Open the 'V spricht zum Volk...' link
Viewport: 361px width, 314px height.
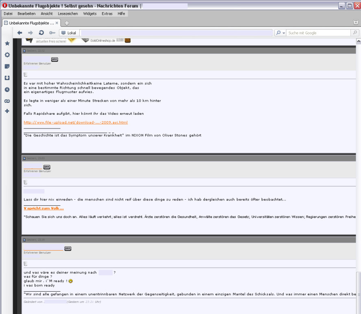(44, 208)
